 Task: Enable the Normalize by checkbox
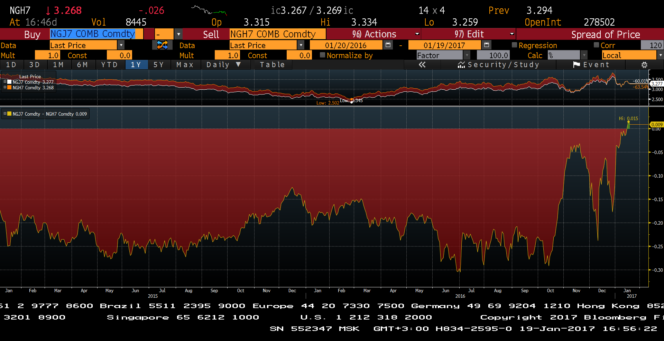pos(322,55)
